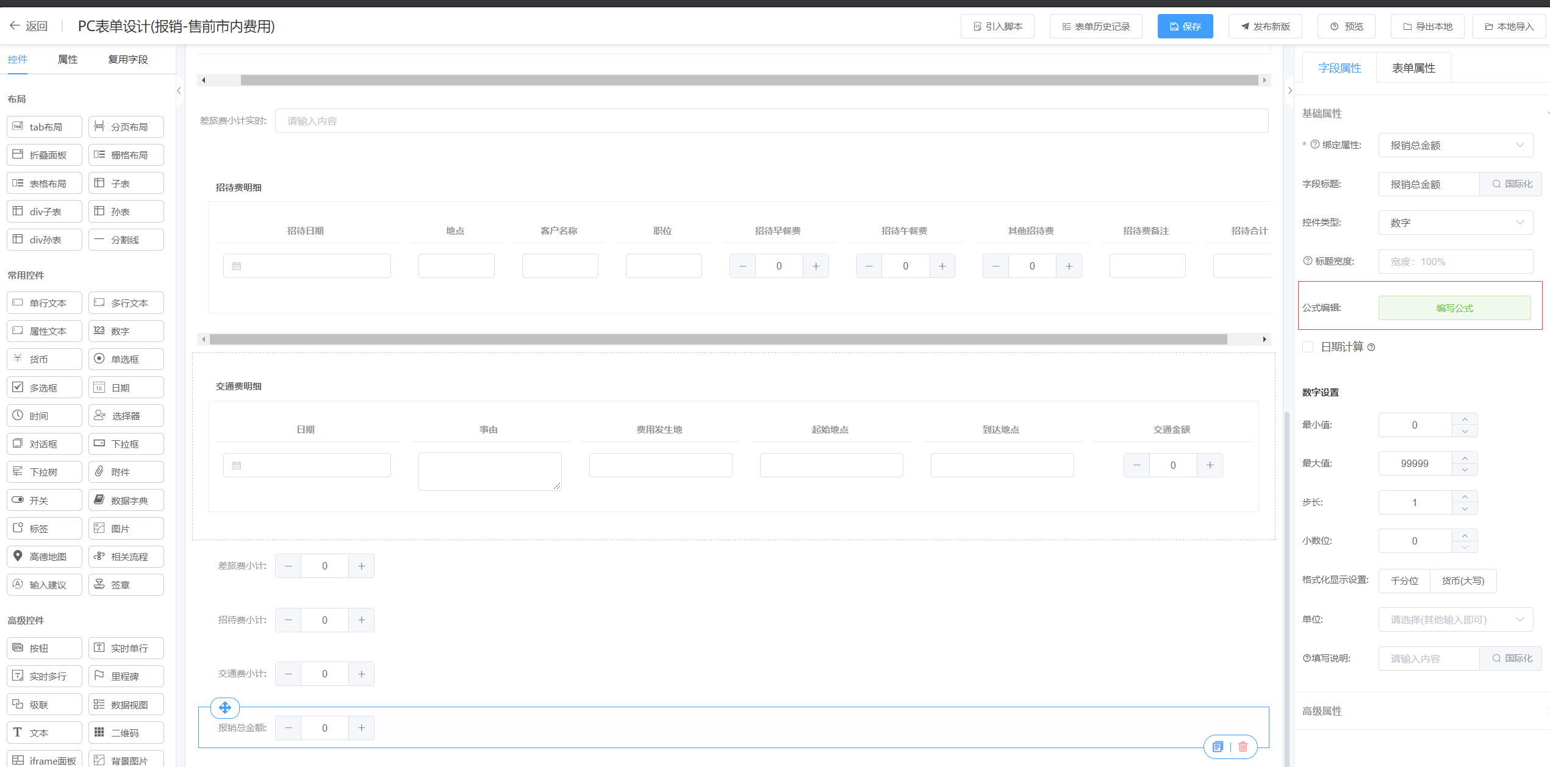The image size is (1550, 767).
Task: Increase 最大值 with up stepper arrow
Action: tap(1465, 458)
